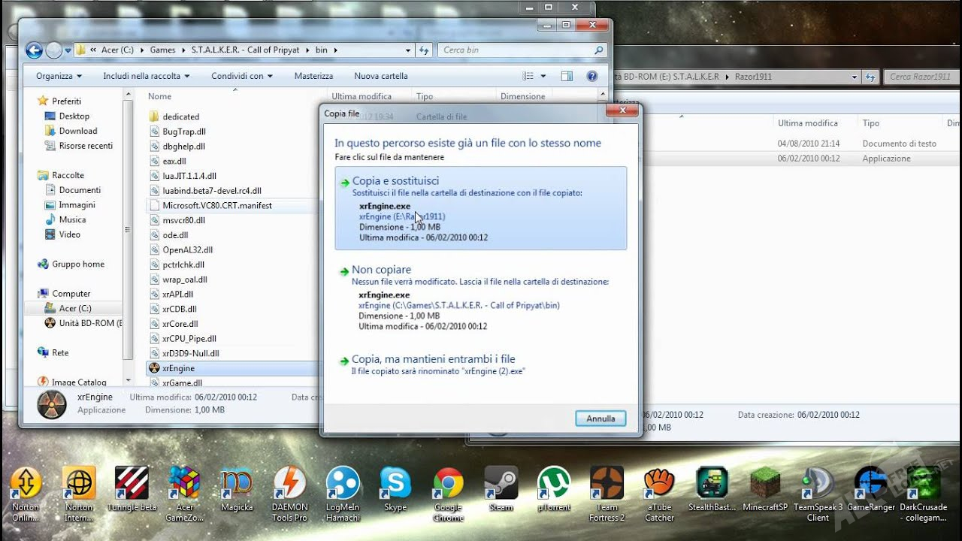Viewport: 962px width, 541px height.
Task: Go back with the navigation arrow
Action: point(34,50)
